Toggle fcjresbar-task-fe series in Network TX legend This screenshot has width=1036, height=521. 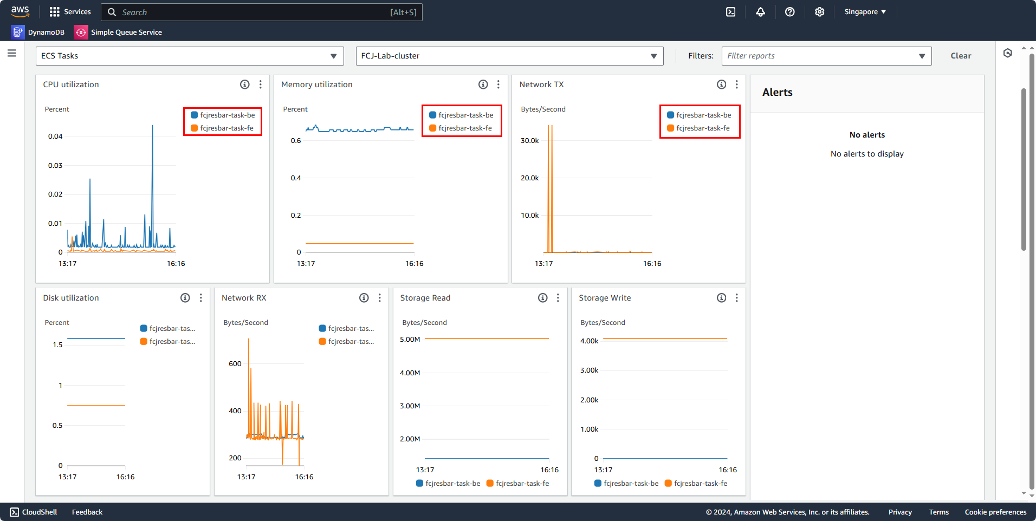698,128
